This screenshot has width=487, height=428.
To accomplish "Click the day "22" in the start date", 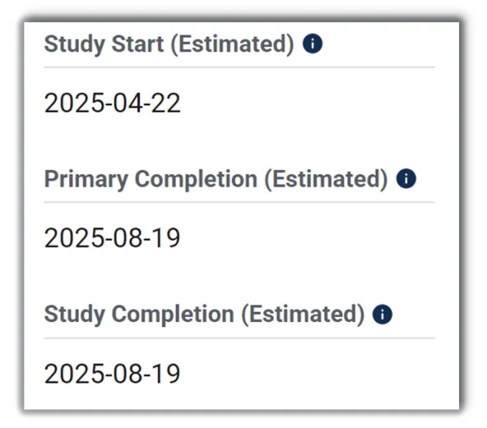I will tap(167, 103).
